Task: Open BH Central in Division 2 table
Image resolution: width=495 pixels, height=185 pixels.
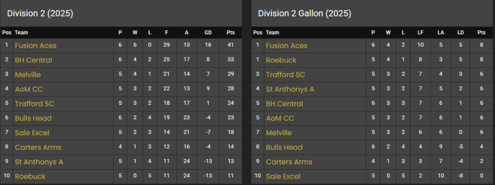Action: (33, 60)
